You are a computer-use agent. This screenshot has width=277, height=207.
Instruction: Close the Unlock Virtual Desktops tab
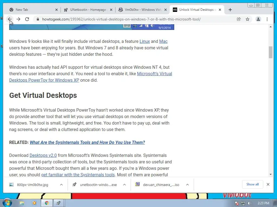pos(220,10)
